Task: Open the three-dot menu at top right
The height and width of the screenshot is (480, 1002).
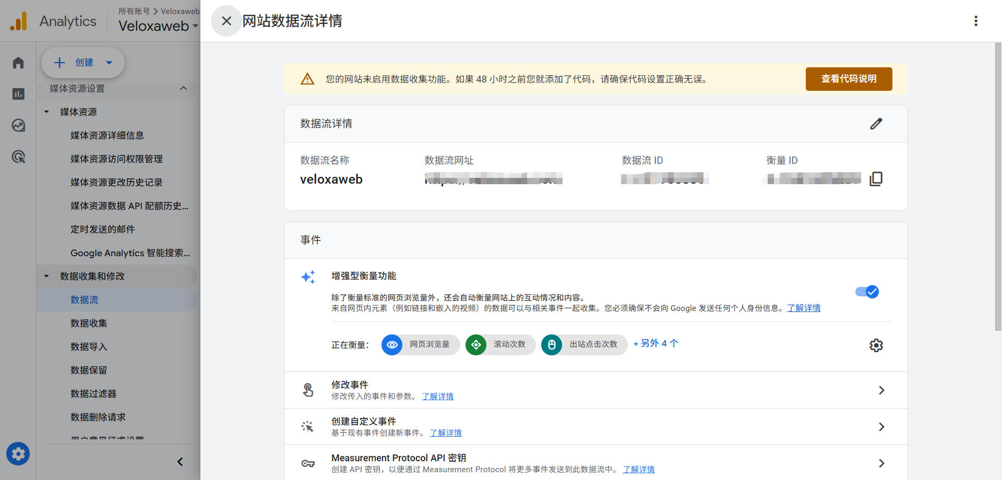Action: (976, 21)
